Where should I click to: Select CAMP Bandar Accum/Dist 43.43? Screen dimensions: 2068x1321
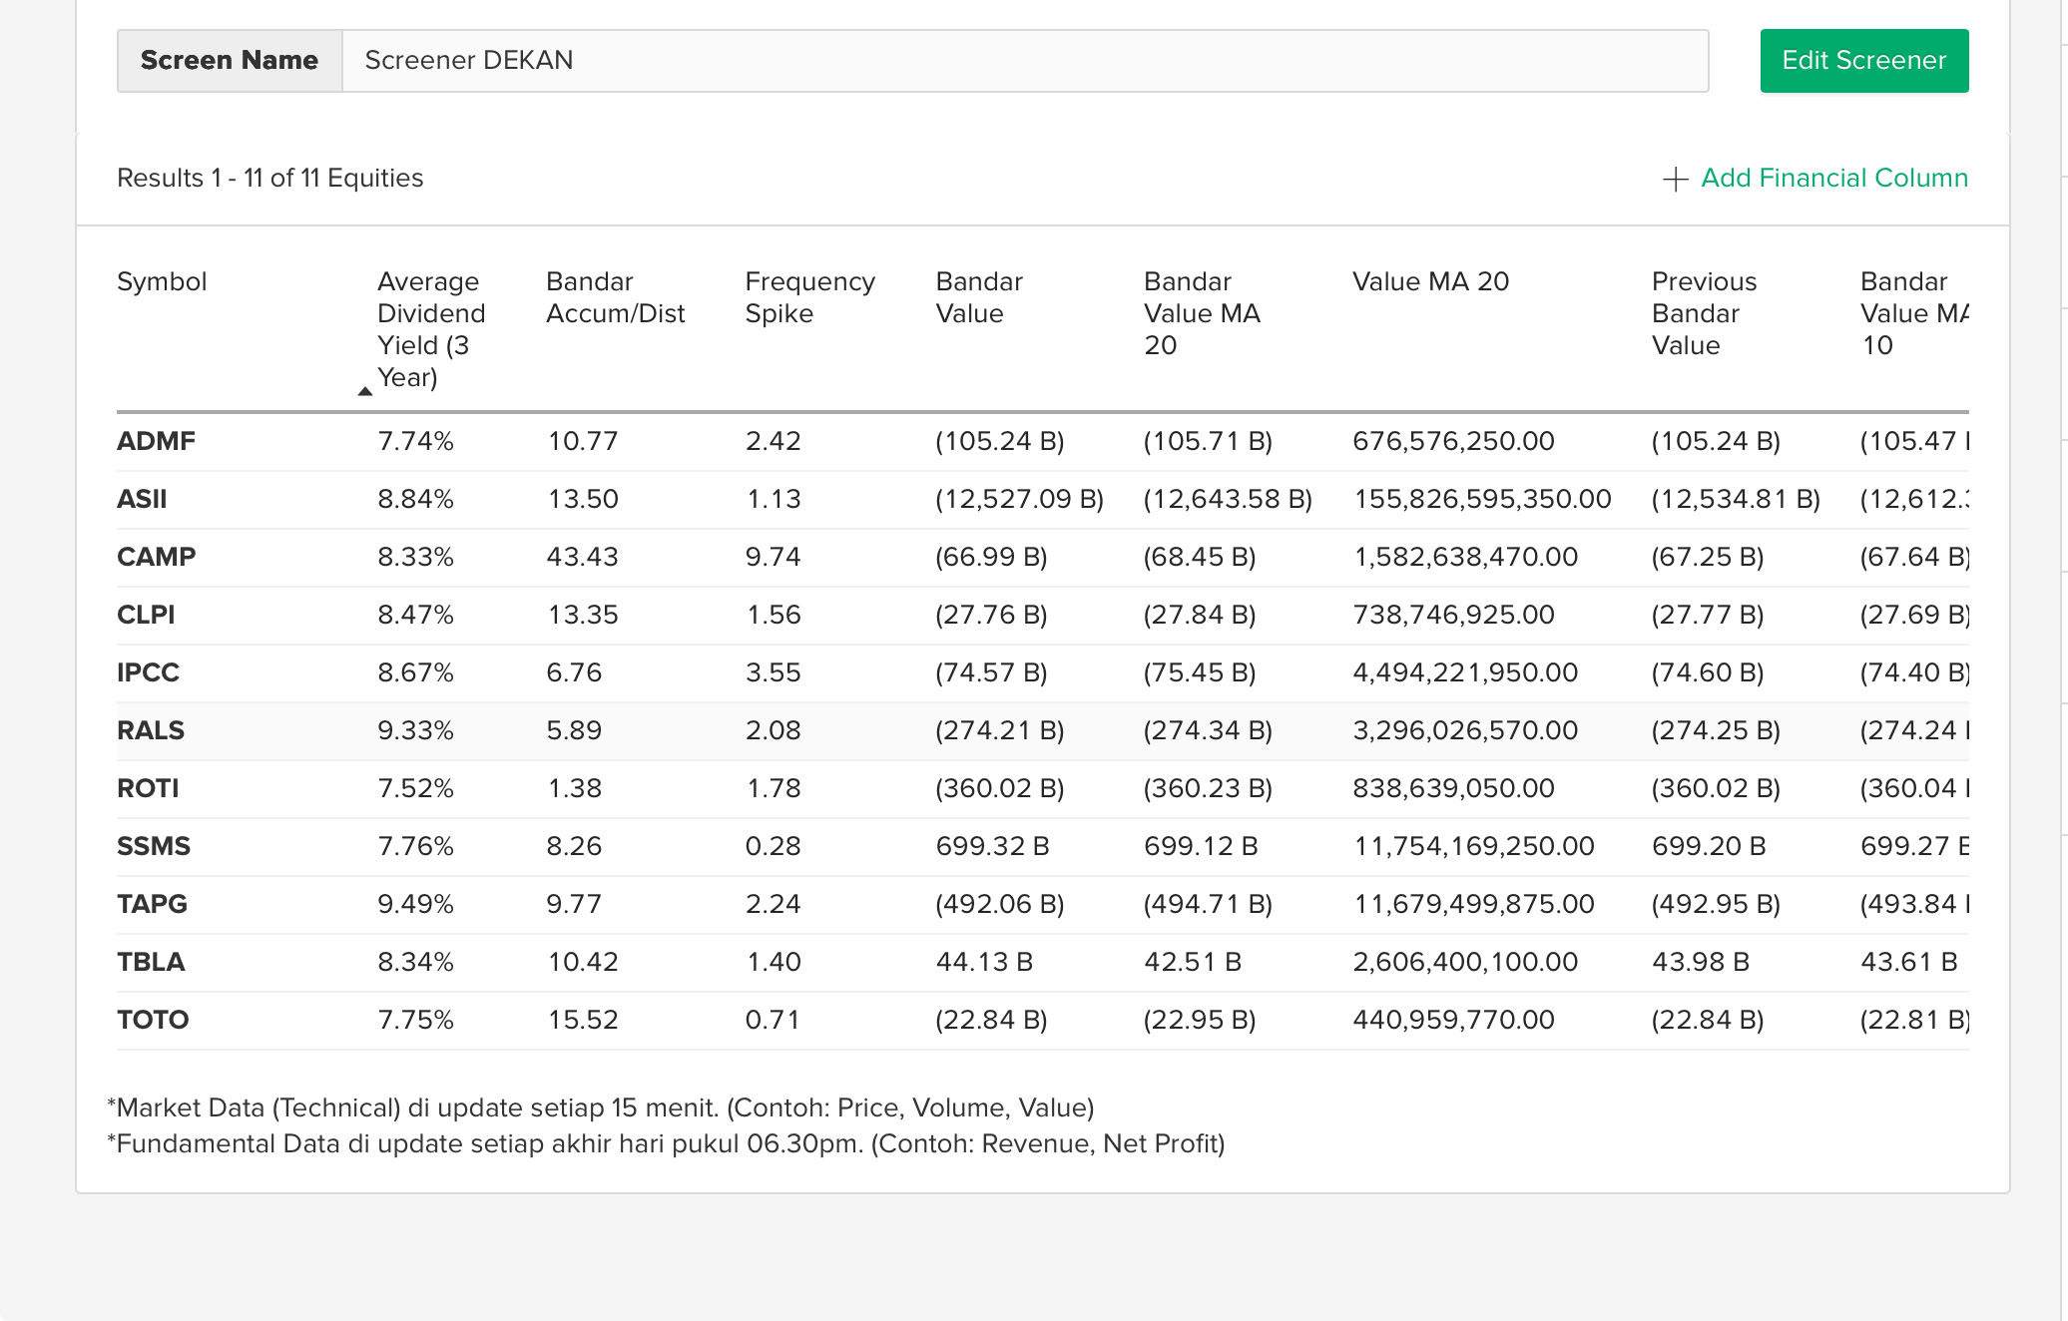582,557
